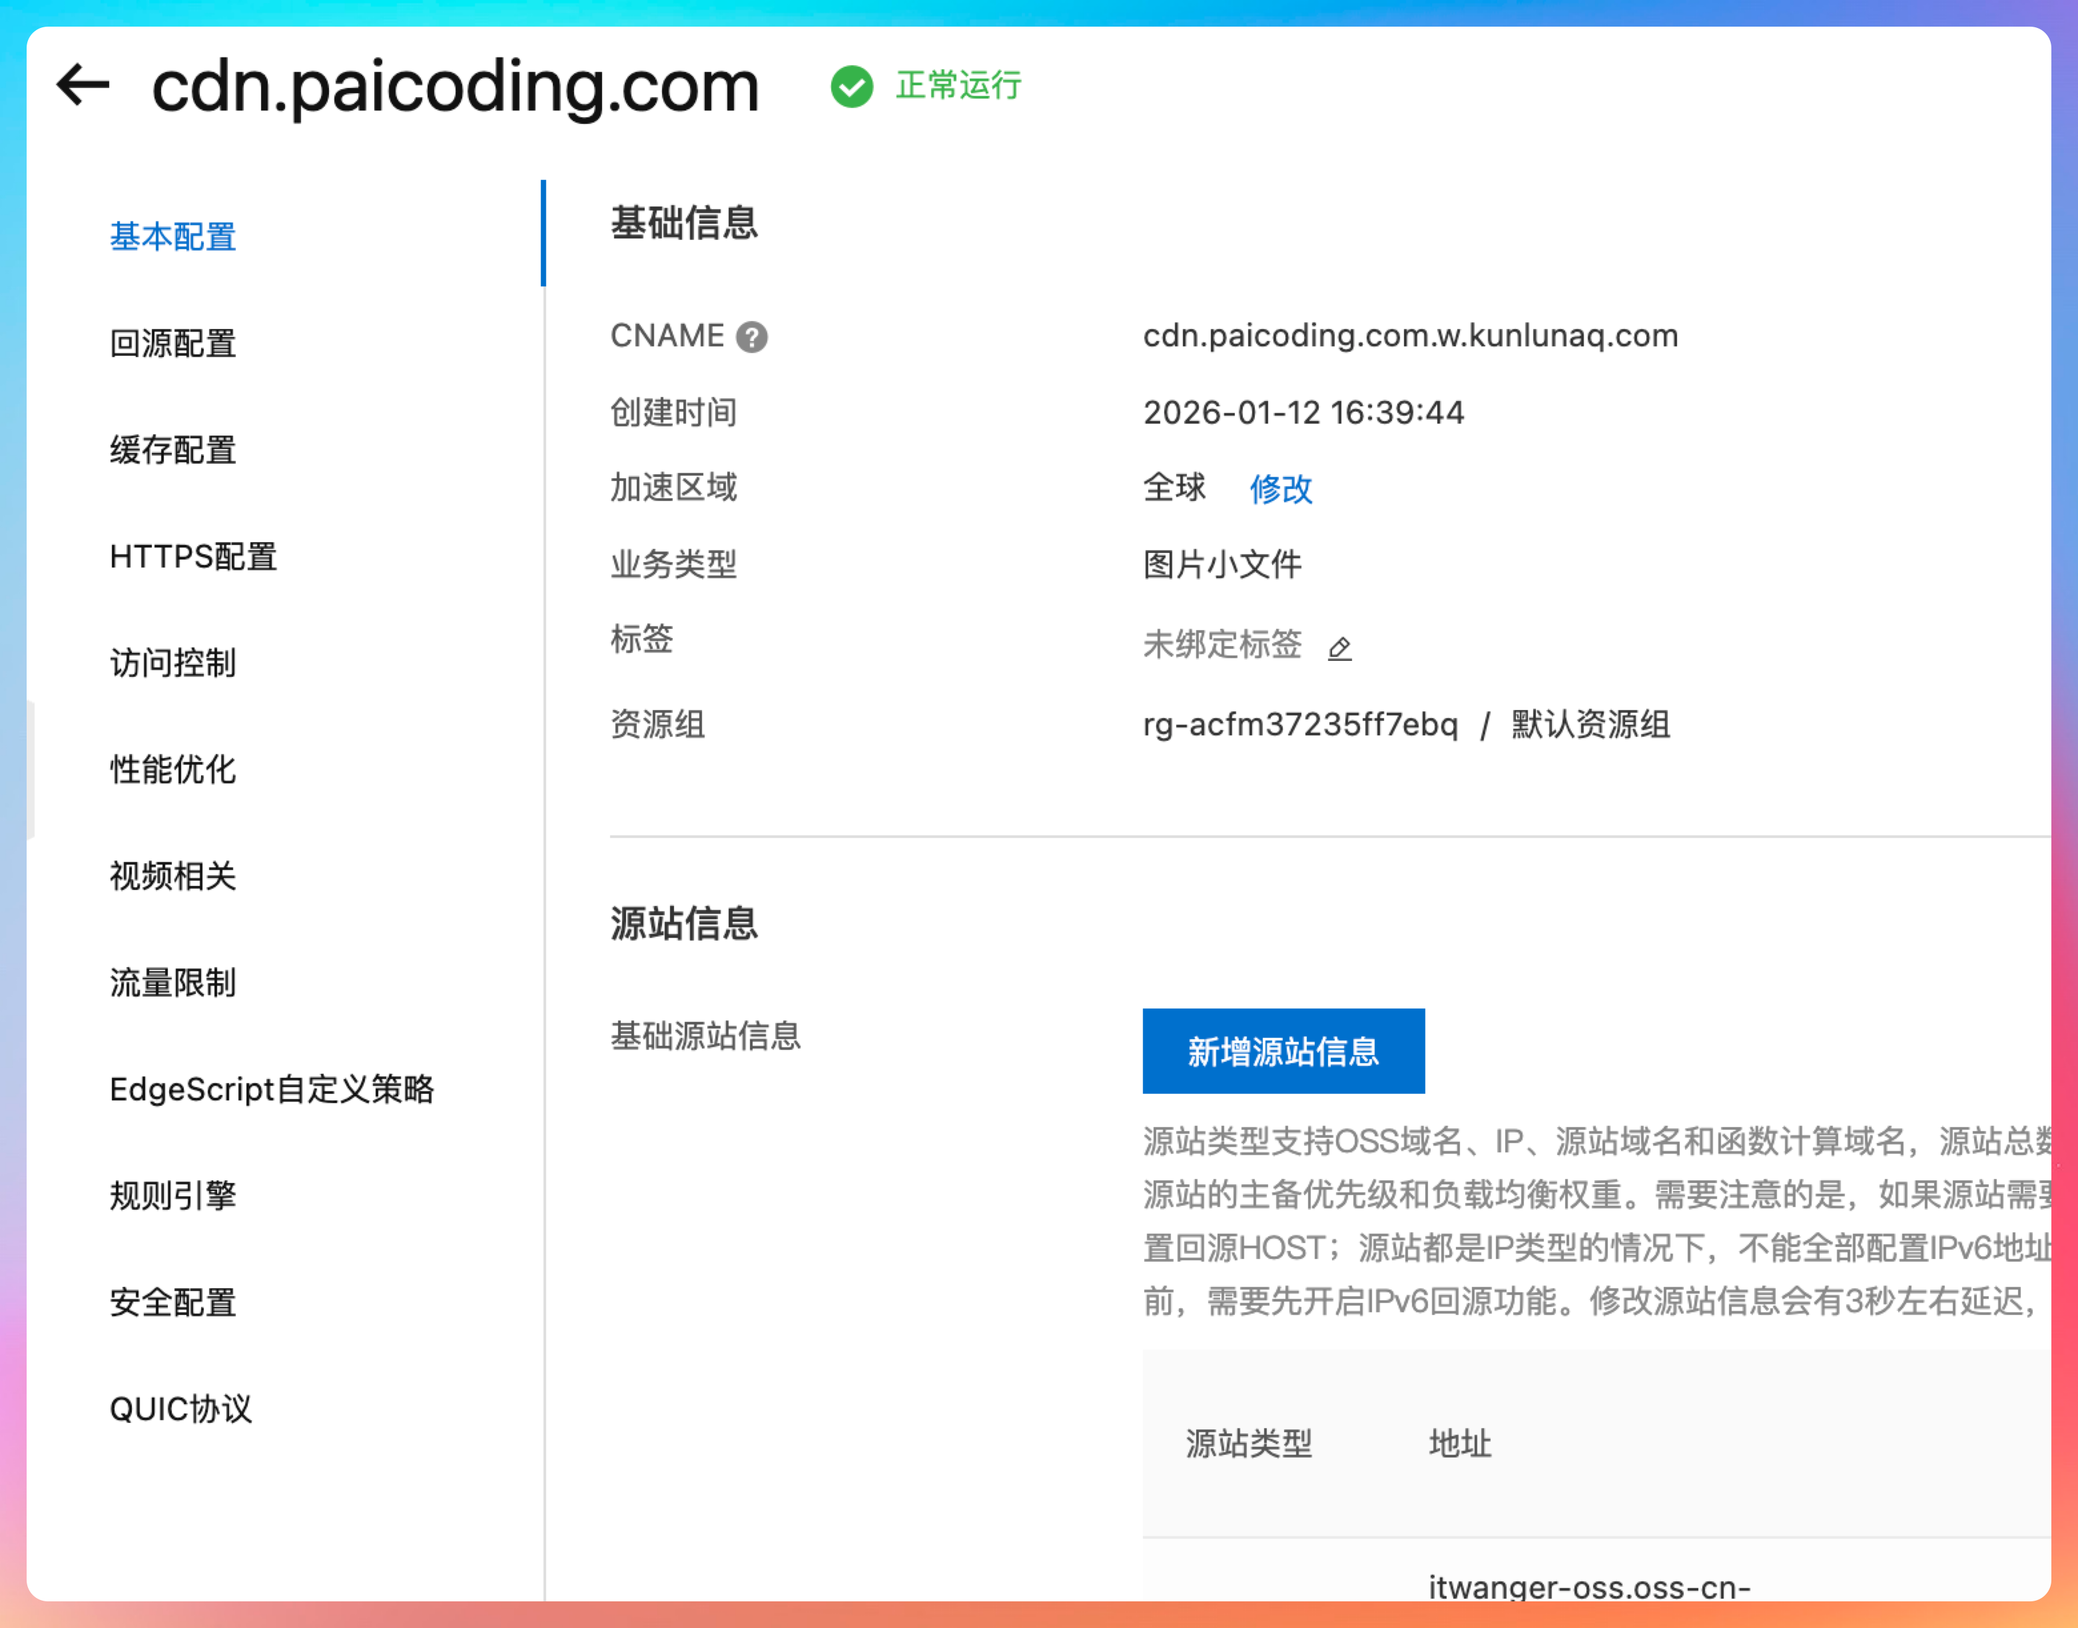Click the CNAME help question-mark icon

tap(752, 336)
